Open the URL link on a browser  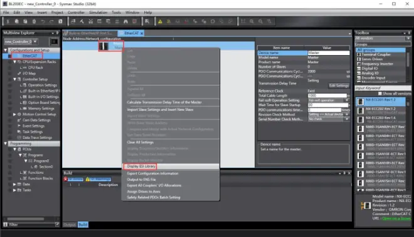(x=397, y=219)
